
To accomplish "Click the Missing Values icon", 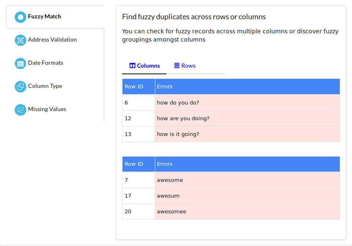I will coord(21,109).
